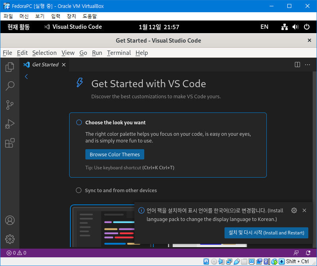This screenshot has width=317, height=266.
Task: Click the network icon in the GNOME top bar
Action: 285,27
